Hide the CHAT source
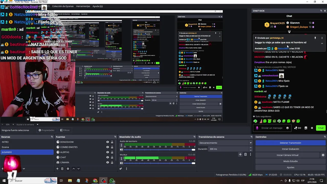Screen dimensions: 327x184 [x=108, y=157]
